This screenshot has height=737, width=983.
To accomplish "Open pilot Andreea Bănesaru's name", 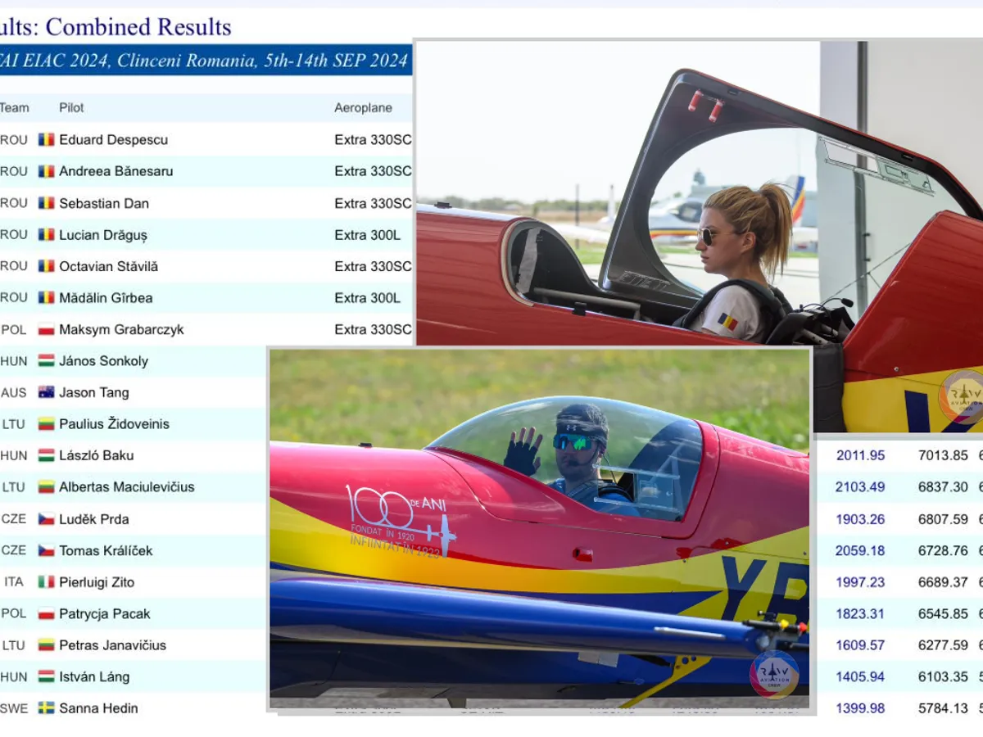I will tap(116, 172).
